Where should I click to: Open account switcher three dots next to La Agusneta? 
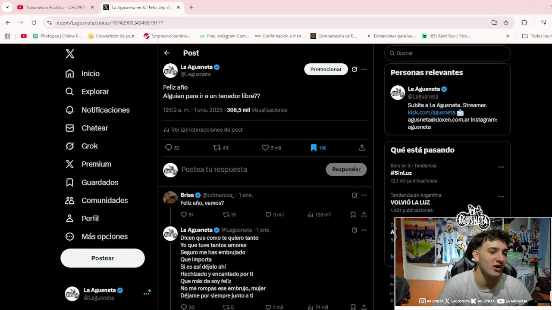point(146,294)
